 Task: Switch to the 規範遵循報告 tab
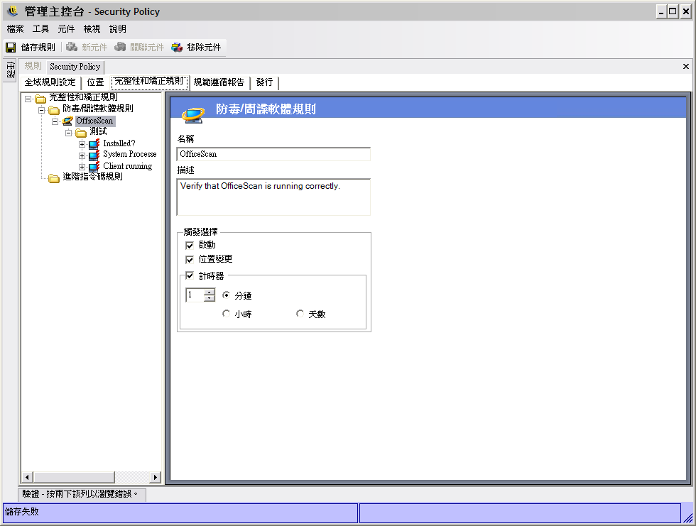tap(219, 82)
